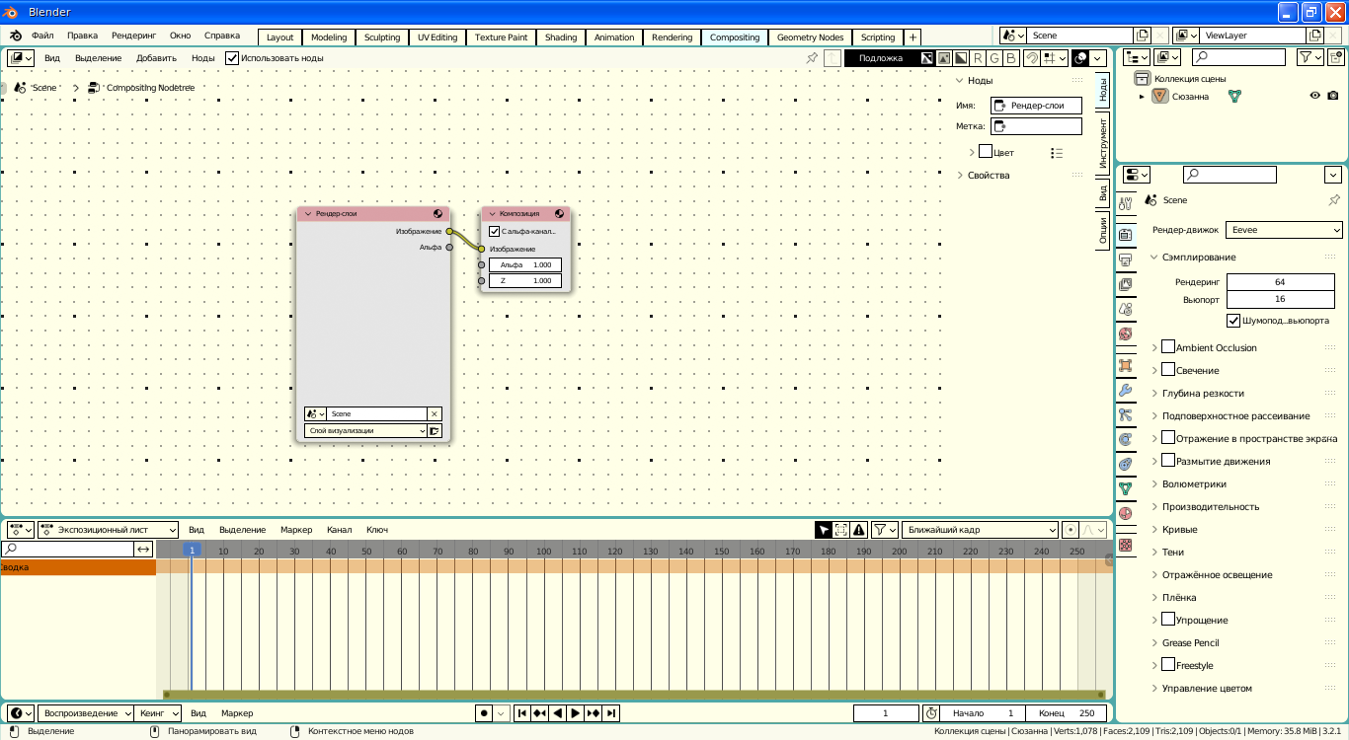Viewport: 1349px width, 740px height.
Task: Click the Альфа value slider on Композиция node
Action: 525,264
